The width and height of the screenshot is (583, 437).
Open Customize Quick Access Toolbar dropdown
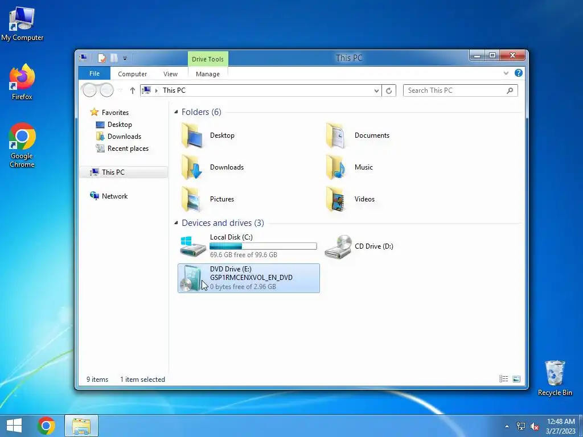click(125, 59)
